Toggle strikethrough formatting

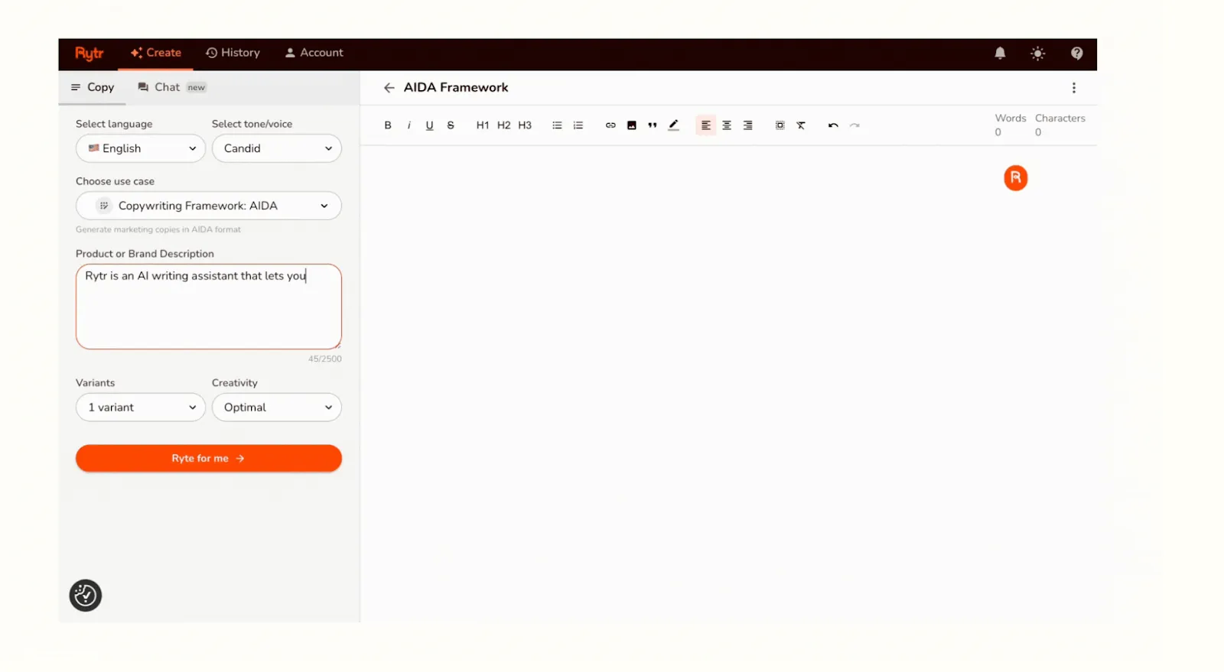tap(451, 125)
